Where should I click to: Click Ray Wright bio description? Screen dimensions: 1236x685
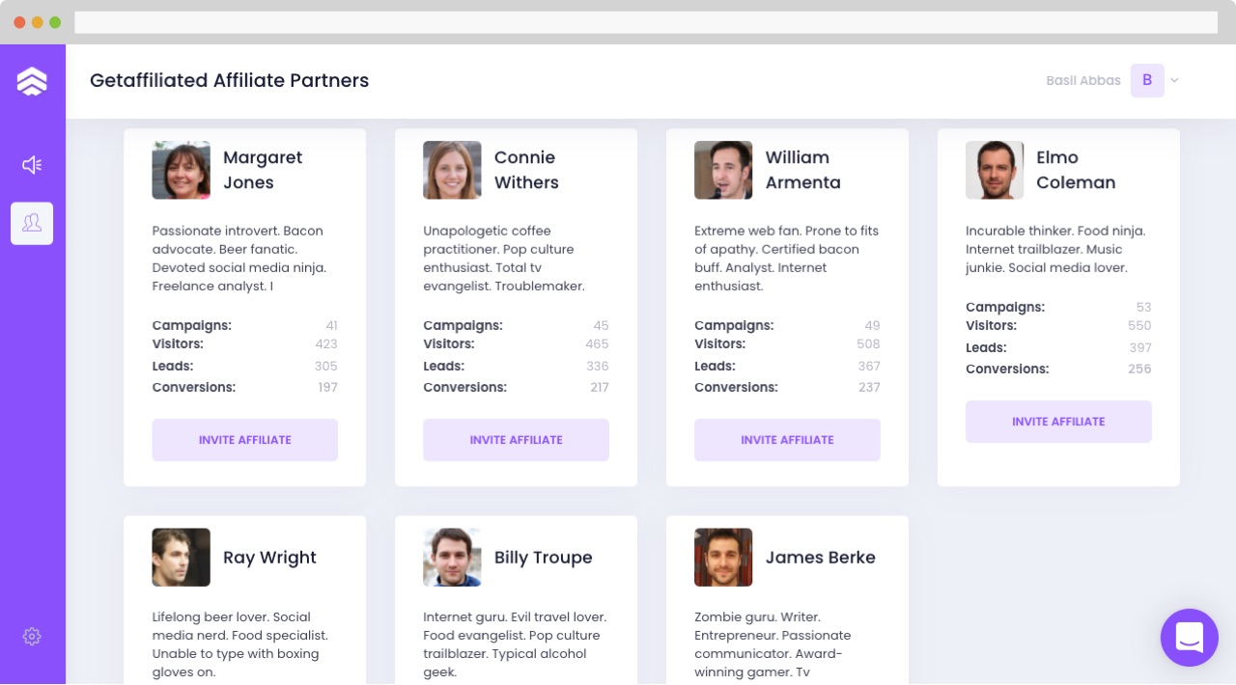(240, 644)
